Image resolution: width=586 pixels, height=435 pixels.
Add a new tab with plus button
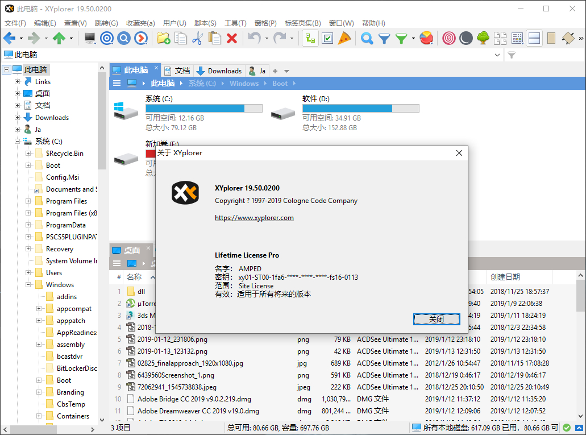pyautogui.click(x=275, y=71)
